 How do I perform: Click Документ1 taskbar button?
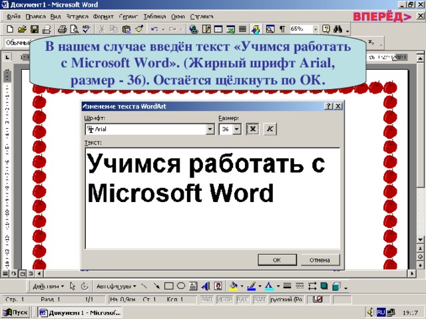point(80,313)
